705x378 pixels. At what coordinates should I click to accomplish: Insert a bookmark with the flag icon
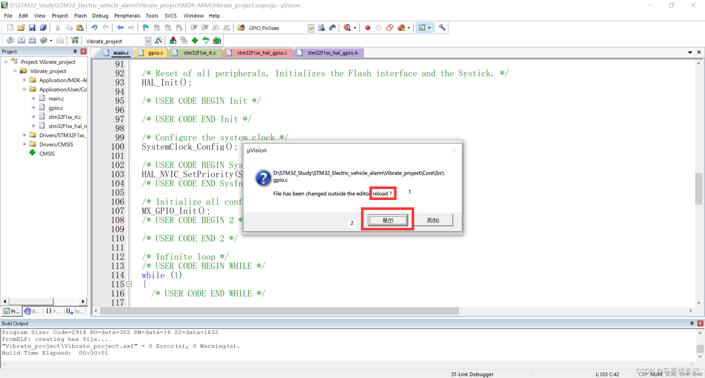click(146, 28)
